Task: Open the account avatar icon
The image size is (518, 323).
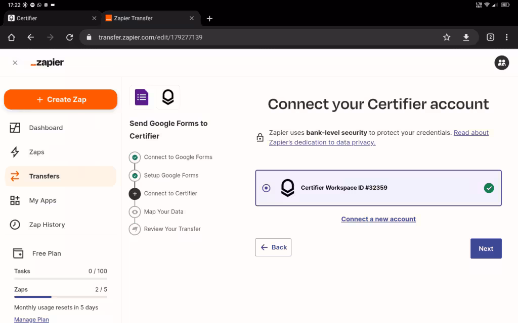Action: (501, 63)
